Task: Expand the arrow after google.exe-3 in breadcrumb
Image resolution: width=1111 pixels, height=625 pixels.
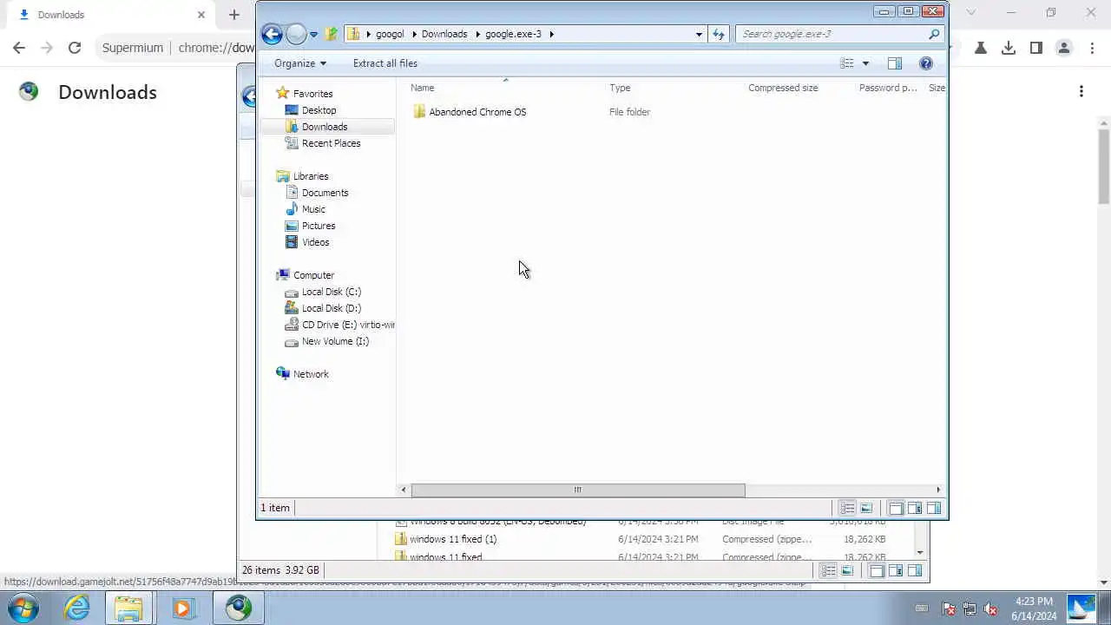Action: [551, 34]
